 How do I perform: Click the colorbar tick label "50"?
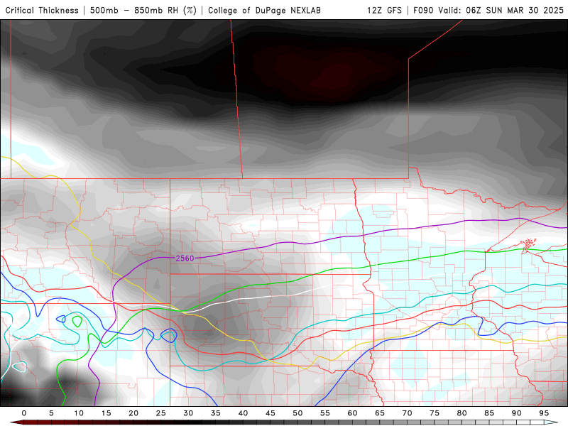[297, 413]
